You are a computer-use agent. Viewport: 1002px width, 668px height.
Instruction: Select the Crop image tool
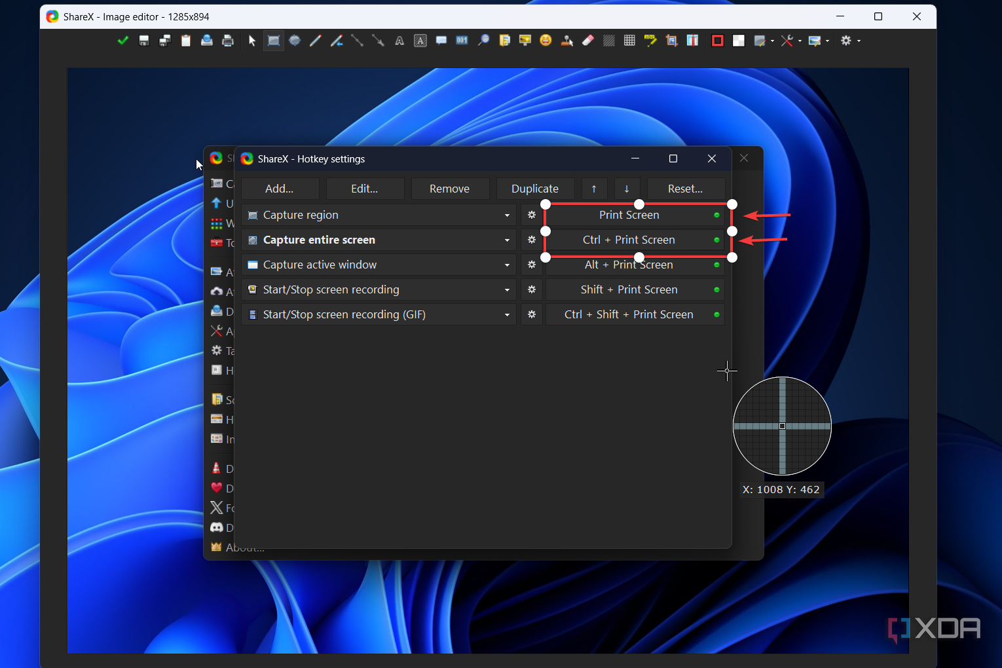(671, 41)
